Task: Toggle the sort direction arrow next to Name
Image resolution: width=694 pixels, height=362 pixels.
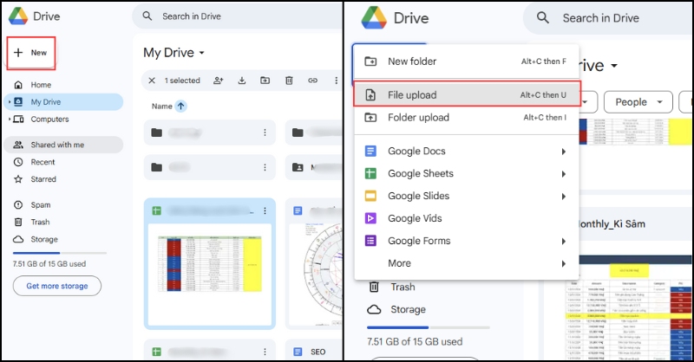Action: pos(180,107)
